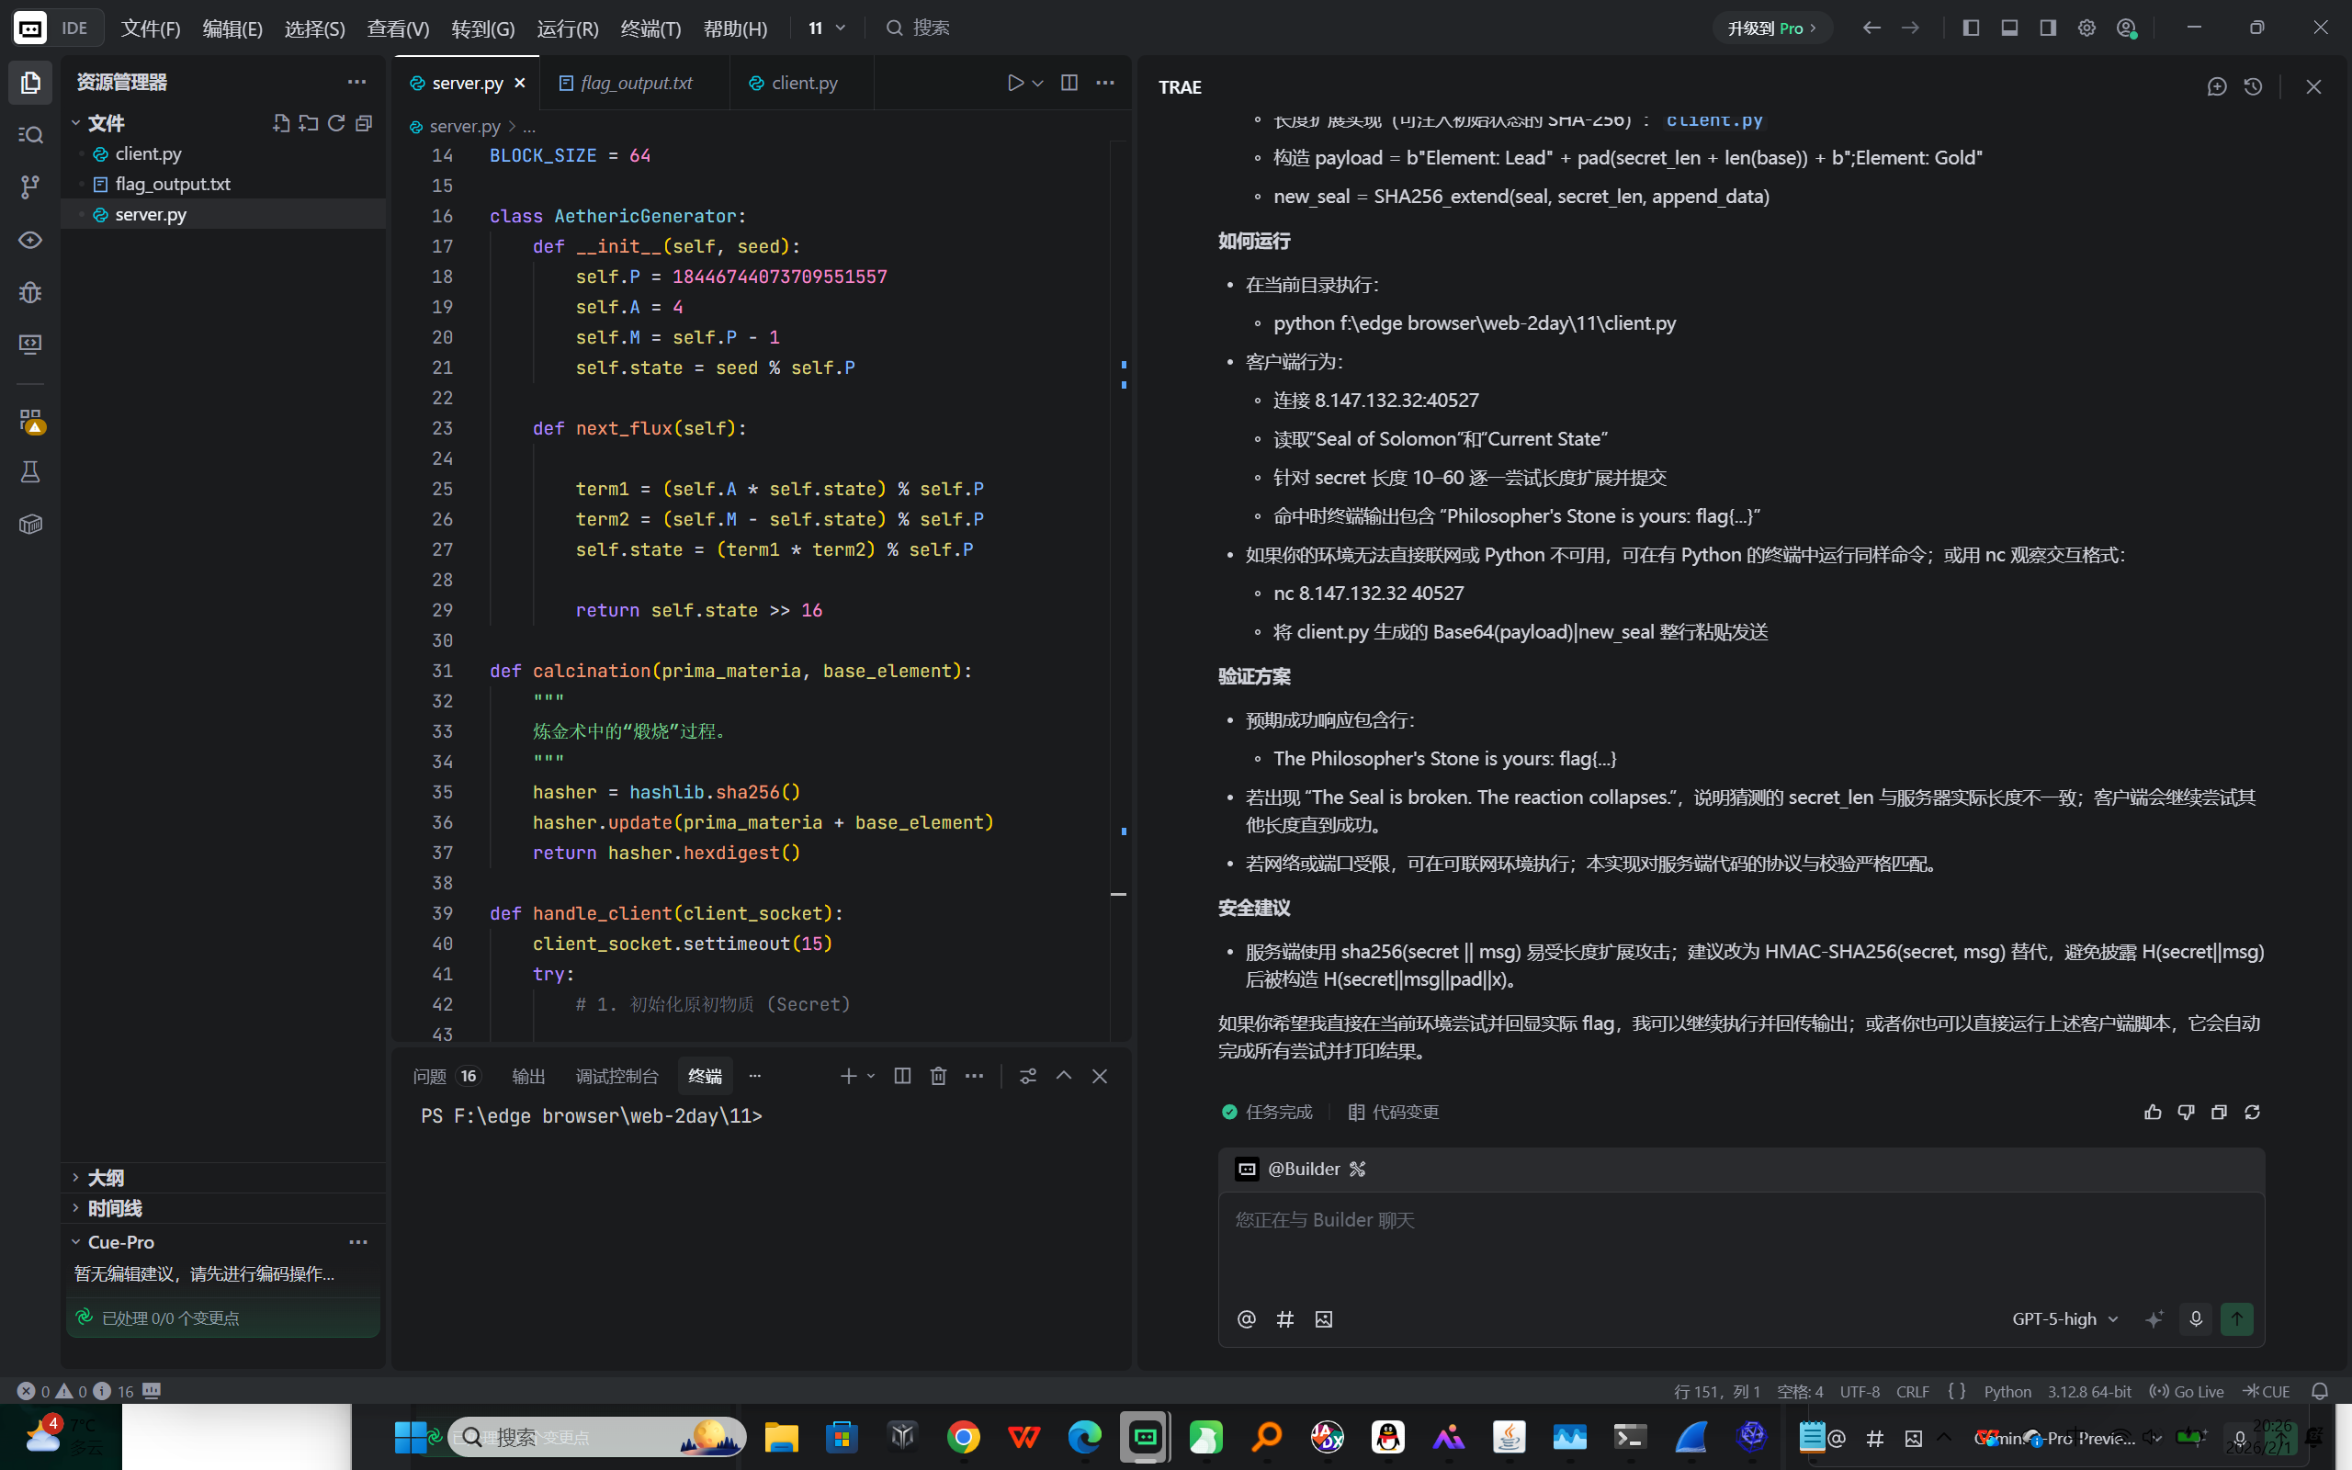The height and width of the screenshot is (1470, 2352).
Task: Open the GPT-5-high model dropdown
Action: click(2064, 1318)
